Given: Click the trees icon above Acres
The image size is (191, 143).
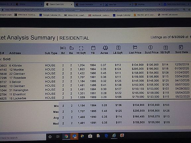Looking at the screenshot, I should pyautogui.click(x=105, y=48).
